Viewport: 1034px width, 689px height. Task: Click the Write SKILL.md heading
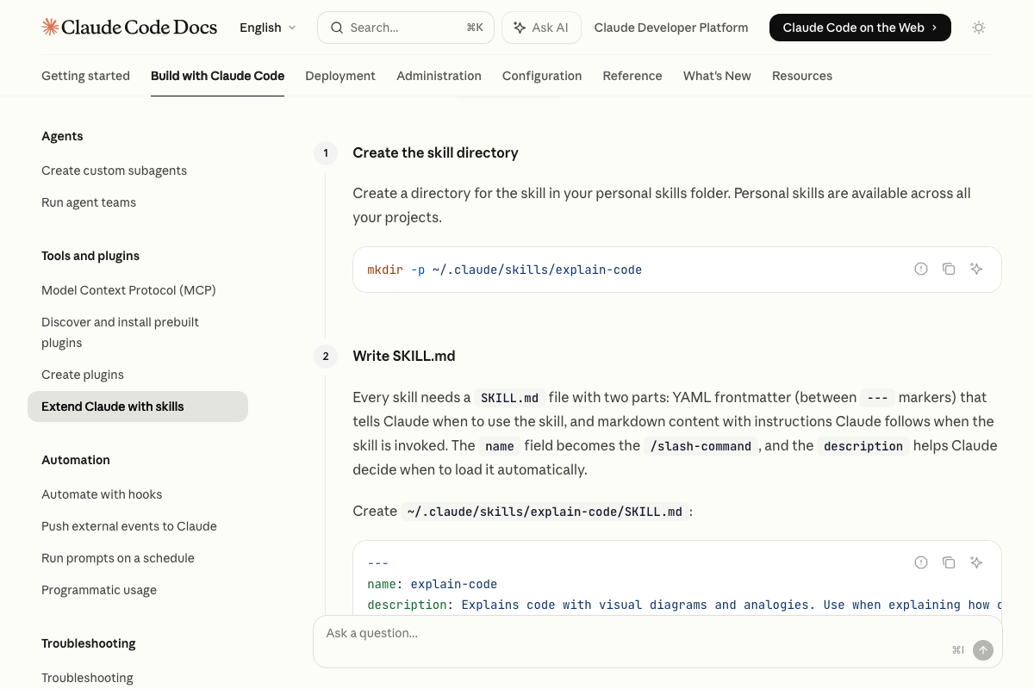click(x=404, y=356)
